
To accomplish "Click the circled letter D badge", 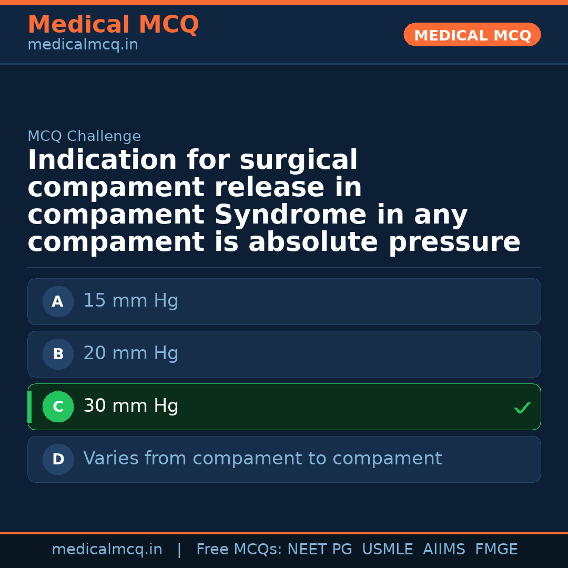I will pyautogui.click(x=58, y=460).
